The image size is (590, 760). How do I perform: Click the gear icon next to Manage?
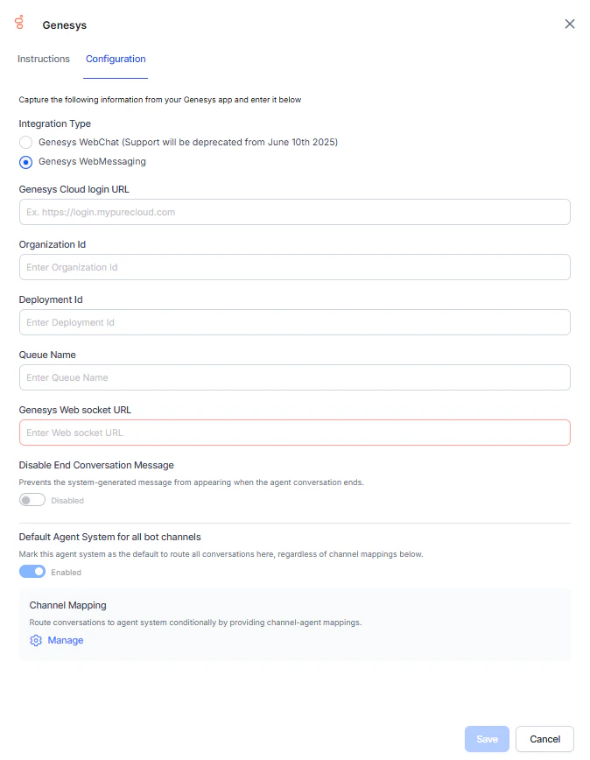tap(35, 640)
